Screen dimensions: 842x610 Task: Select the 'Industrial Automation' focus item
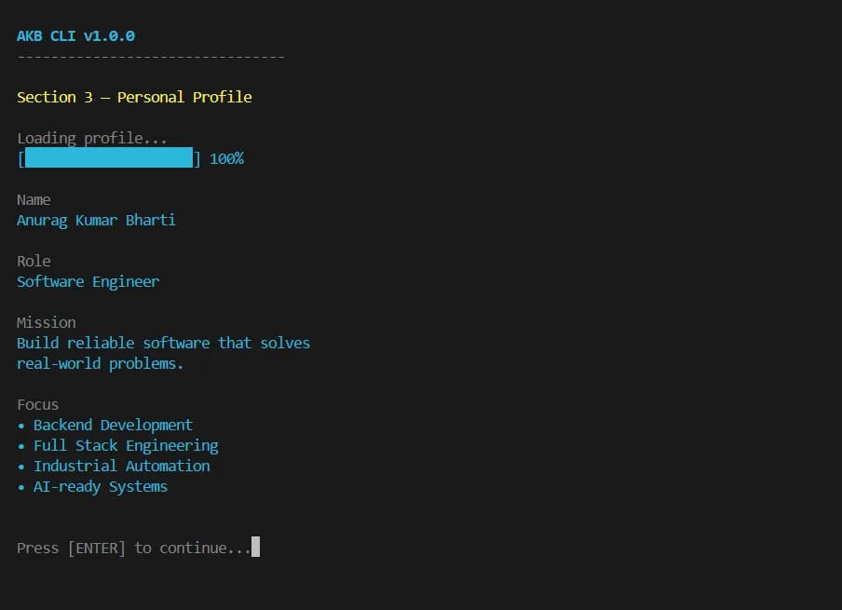pyautogui.click(x=121, y=466)
